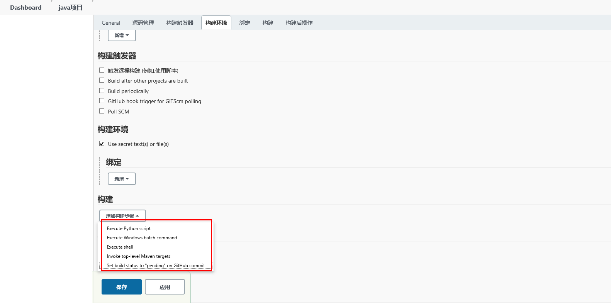This screenshot has width=611, height=303.
Task: Click the 构建环境 section heading
Action: tap(113, 129)
